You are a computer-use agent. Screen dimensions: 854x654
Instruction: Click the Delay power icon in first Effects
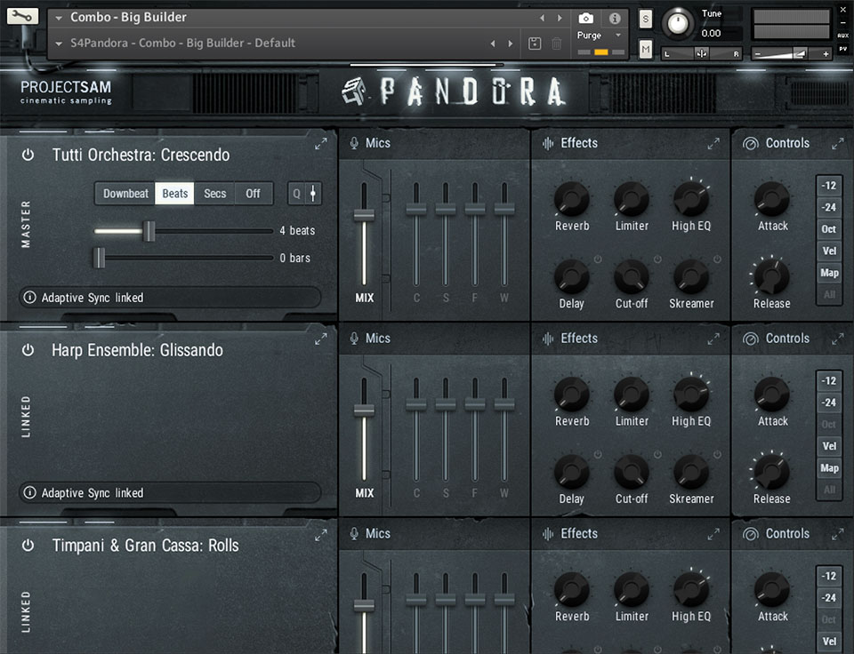point(598,259)
